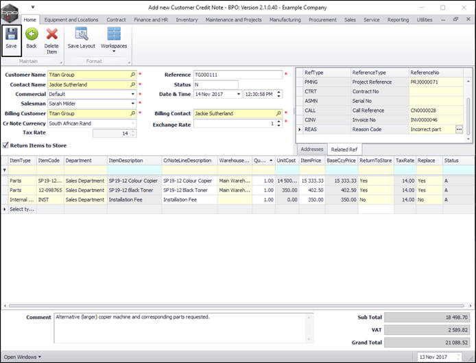Open the Reporting ribbon tab
The height and width of the screenshot is (363, 476).
(x=398, y=20)
